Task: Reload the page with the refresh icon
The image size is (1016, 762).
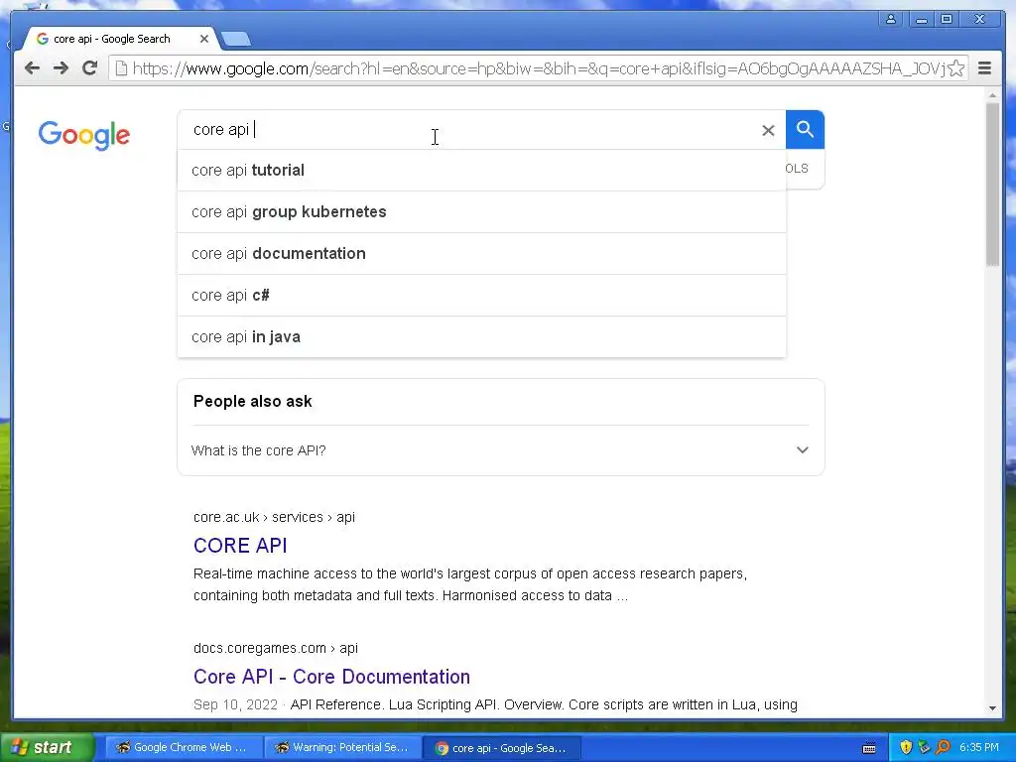Action: [x=90, y=68]
